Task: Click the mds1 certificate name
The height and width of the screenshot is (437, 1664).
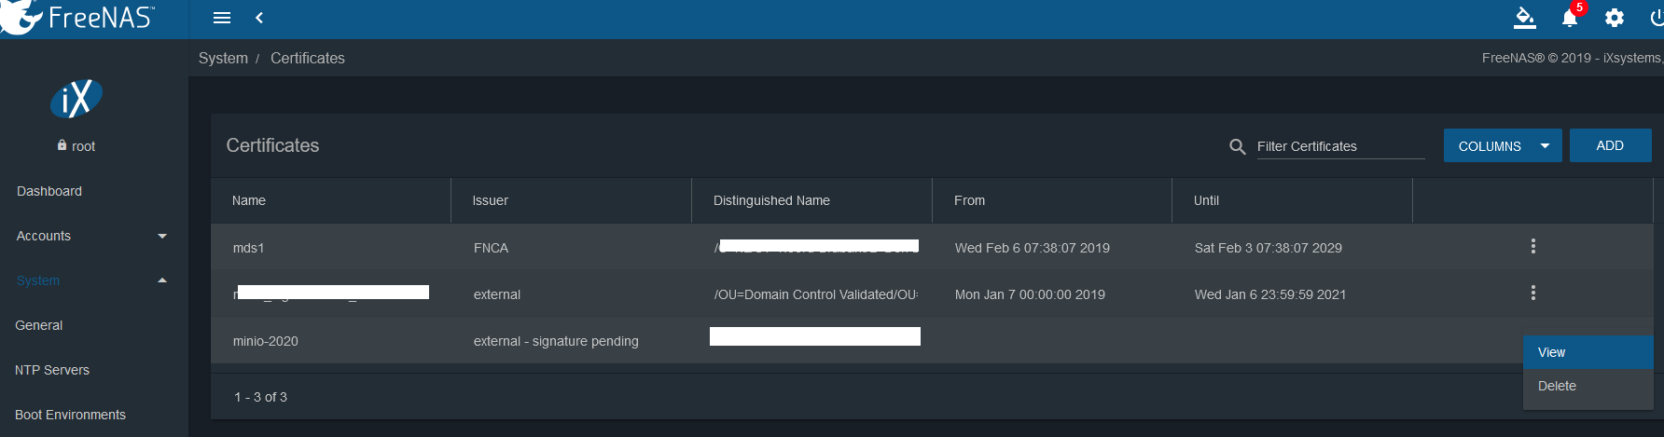Action: (249, 248)
